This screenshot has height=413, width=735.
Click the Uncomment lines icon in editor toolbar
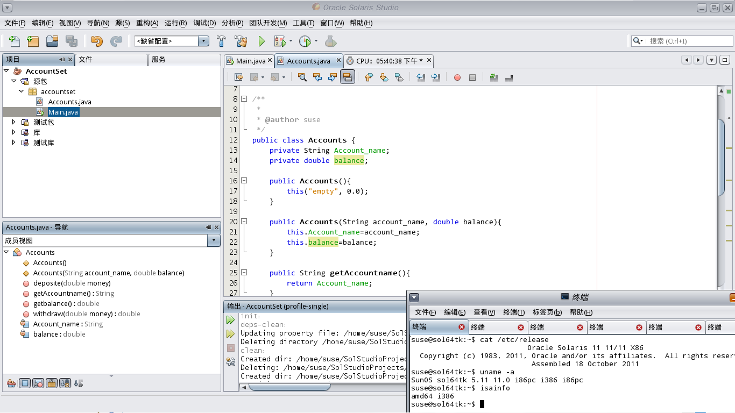click(509, 77)
